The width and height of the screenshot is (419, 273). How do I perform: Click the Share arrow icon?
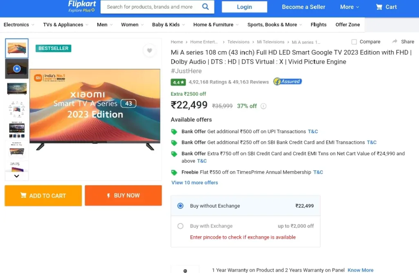point(395,42)
